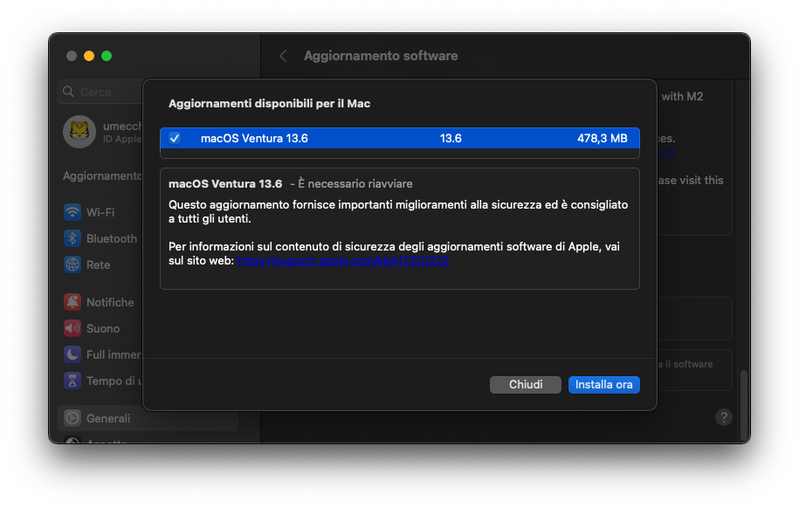Select the Rete sidebar label
The height and width of the screenshot is (508, 799).
point(99,265)
